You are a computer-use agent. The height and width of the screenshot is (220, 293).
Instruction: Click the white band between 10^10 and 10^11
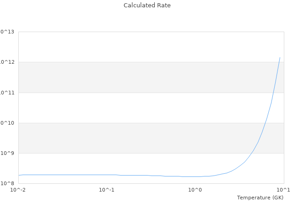(x=137, y=108)
